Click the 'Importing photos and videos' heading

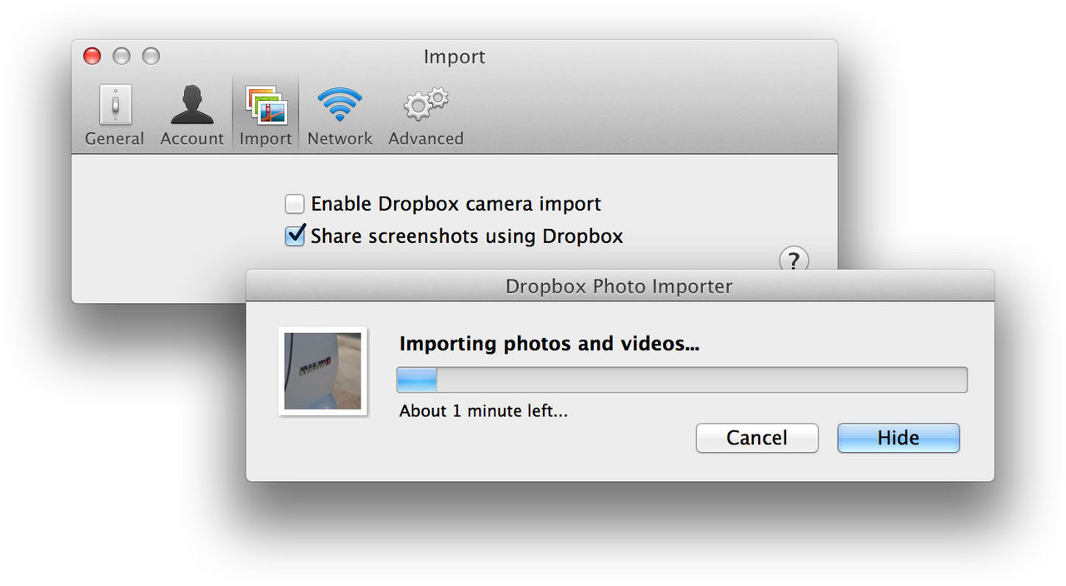pyautogui.click(x=550, y=343)
